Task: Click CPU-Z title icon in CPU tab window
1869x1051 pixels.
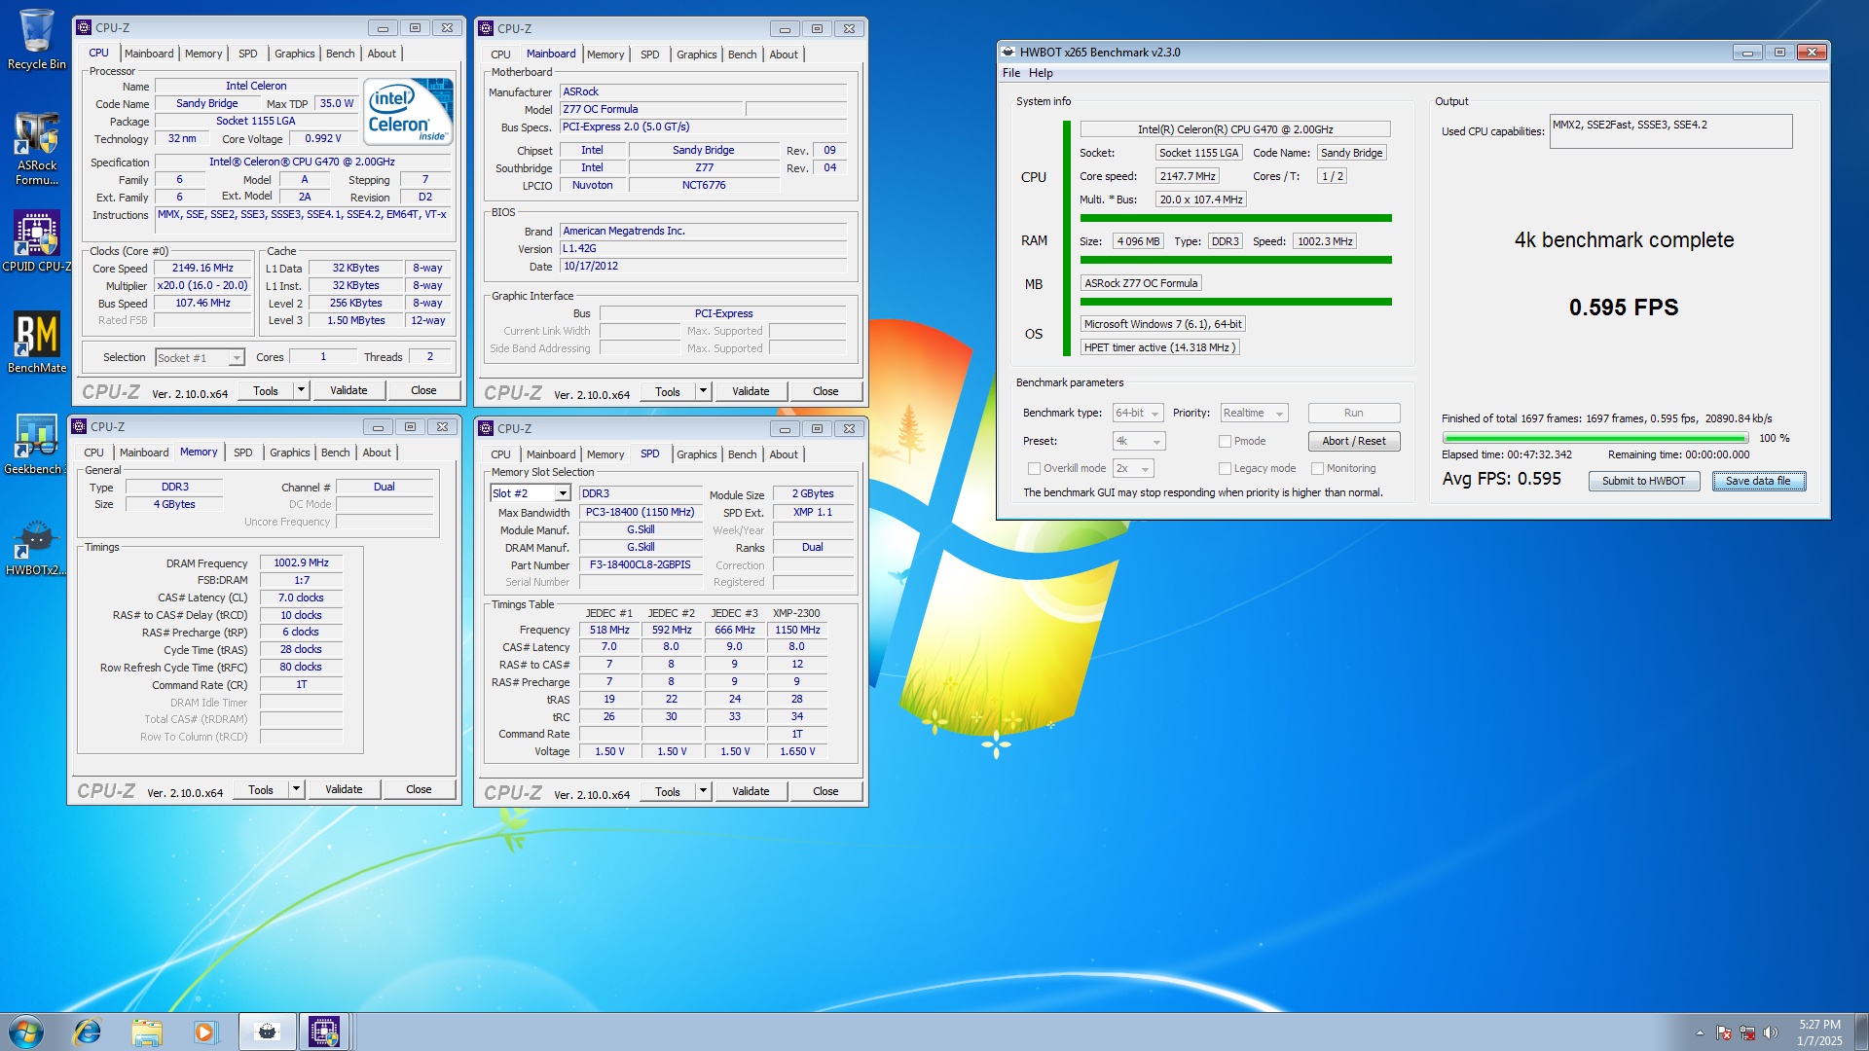Action: 84,28
